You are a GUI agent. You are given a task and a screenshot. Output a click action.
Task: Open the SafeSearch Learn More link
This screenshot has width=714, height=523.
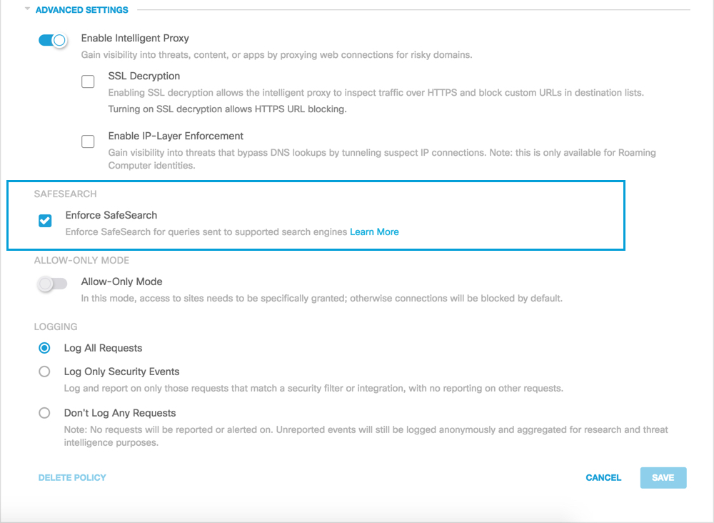click(374, 232)
